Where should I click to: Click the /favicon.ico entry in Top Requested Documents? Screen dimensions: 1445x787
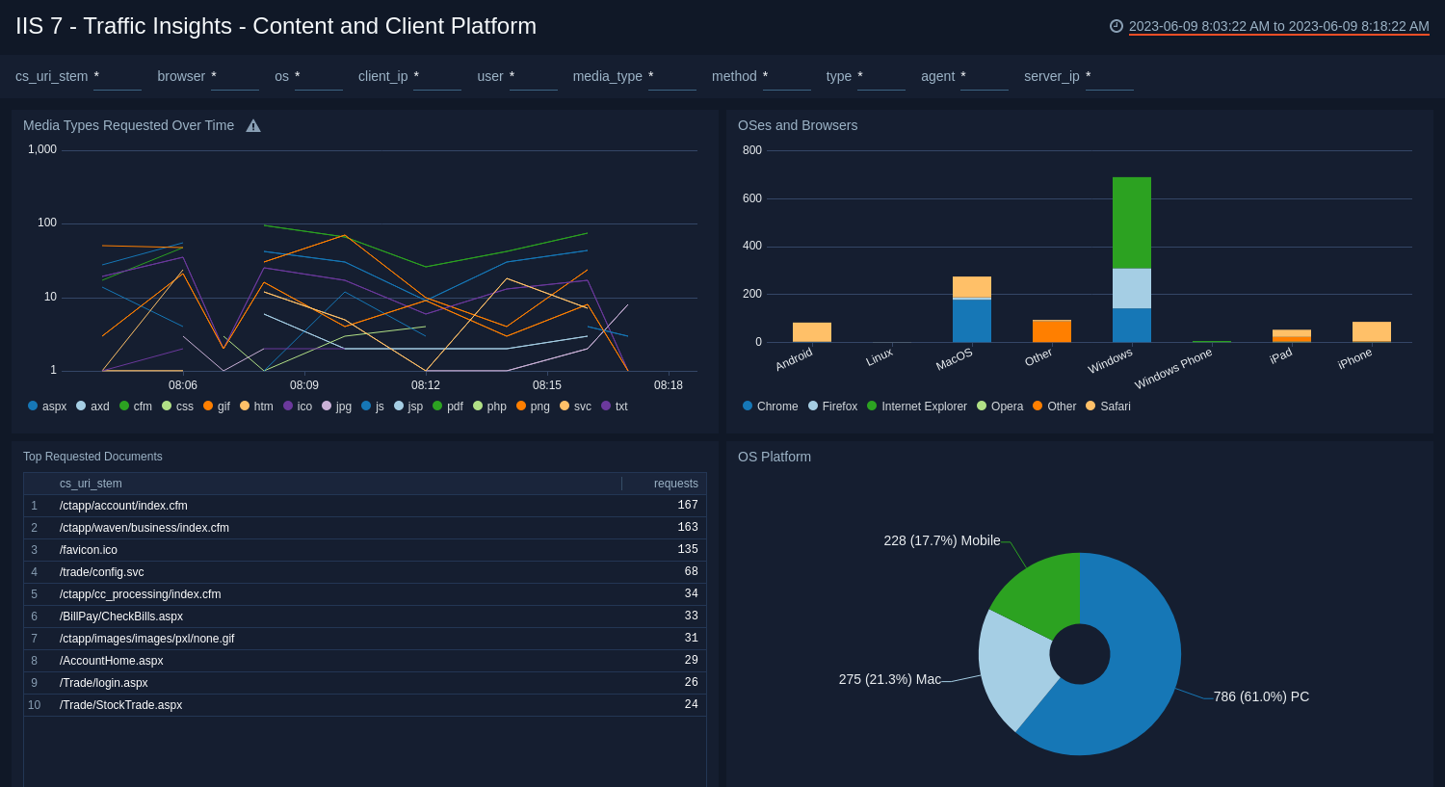[x=89, y=549]
